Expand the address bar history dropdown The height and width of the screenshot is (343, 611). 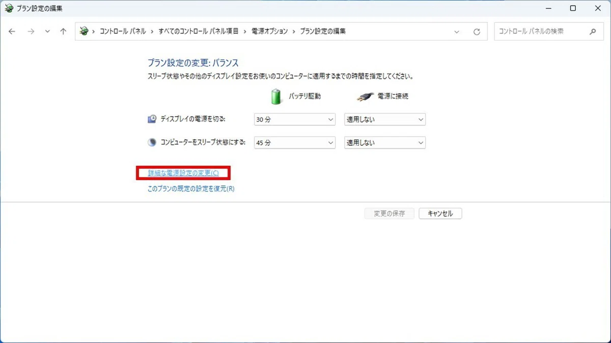click(x=457, y=32)
